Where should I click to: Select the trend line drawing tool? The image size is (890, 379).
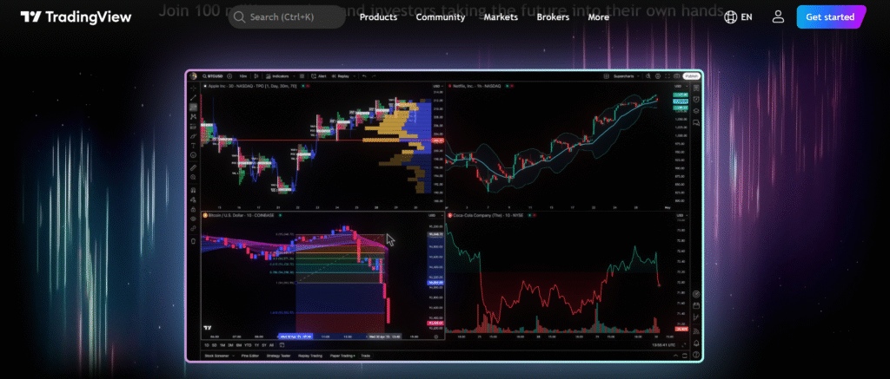pyautogui.click(x=194, y=98)
